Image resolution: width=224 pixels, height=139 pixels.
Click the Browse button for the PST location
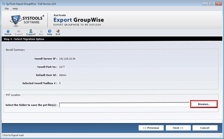[204, 104]
